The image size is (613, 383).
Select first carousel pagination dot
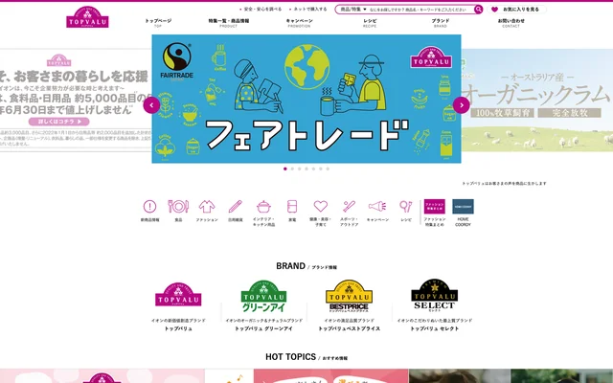[x=285, y=169]
